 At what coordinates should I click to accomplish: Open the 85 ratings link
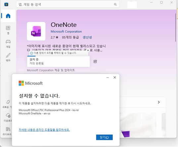70,37
